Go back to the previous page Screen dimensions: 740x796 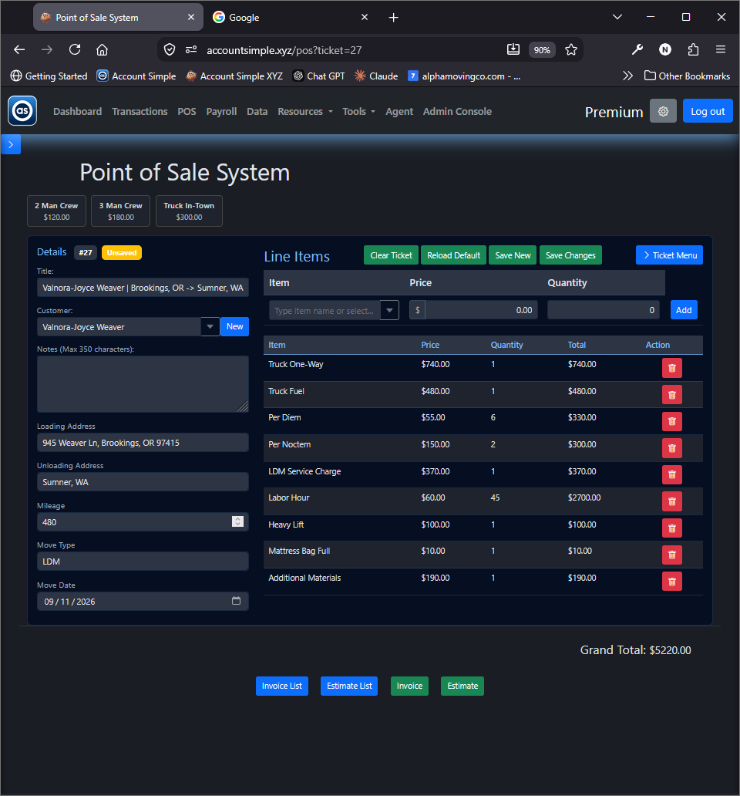(x=19, y=49)
